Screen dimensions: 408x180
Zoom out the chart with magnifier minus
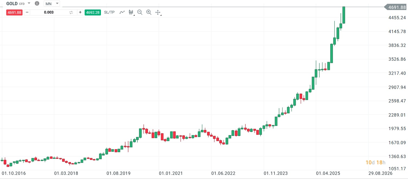[140, 12]
